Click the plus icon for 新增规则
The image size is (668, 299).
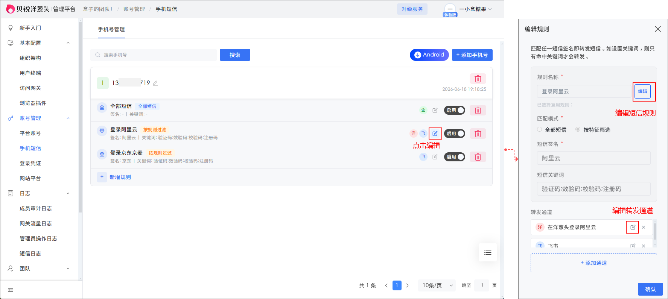coord(102,177)
